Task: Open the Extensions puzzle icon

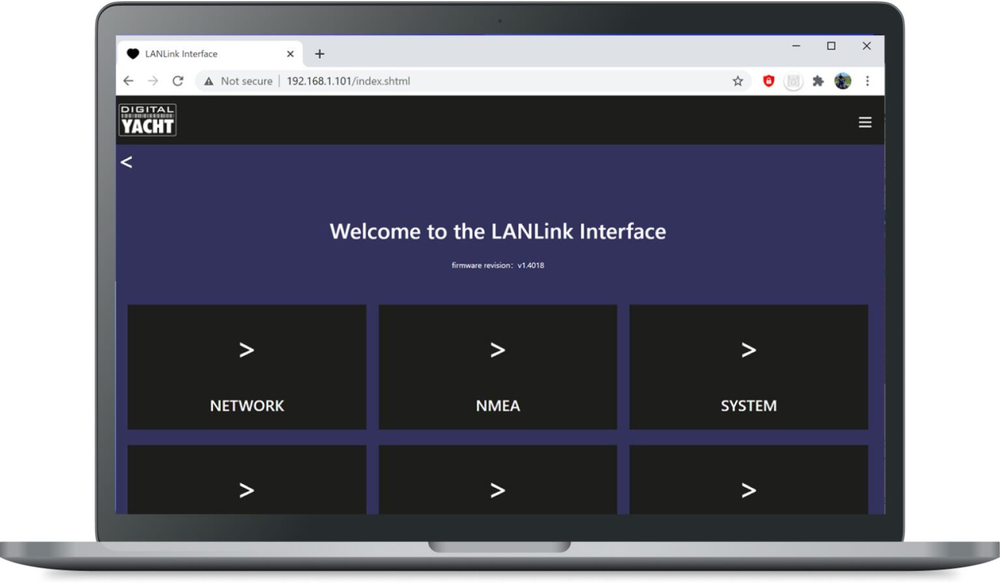Action: point(818,81)
